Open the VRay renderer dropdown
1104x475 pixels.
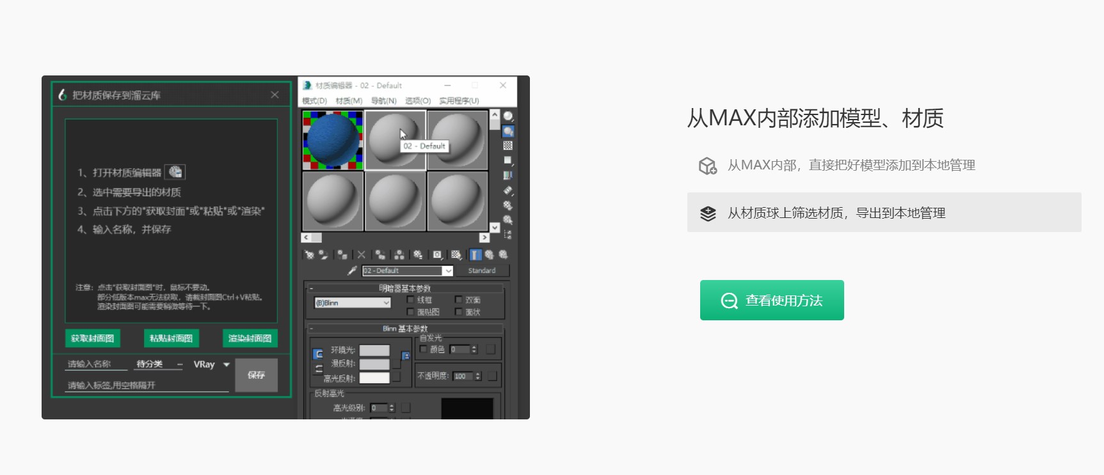coord(211,364)
